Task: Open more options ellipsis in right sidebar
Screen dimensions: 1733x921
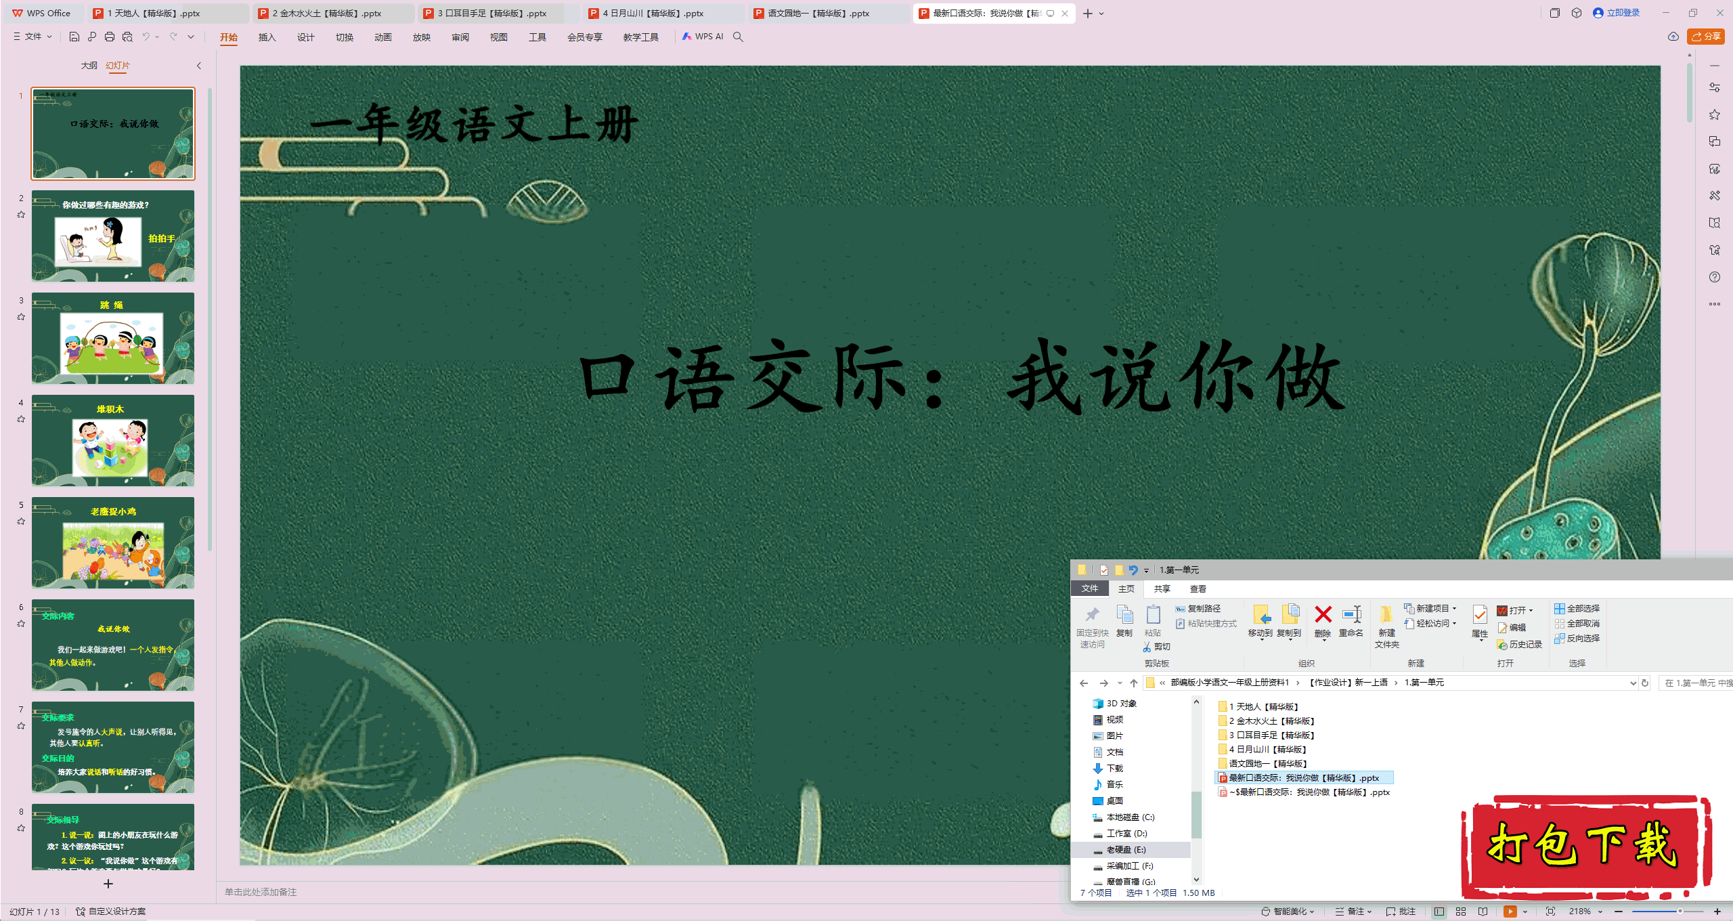Action: pyautogui.click(x=1715, y=304)
